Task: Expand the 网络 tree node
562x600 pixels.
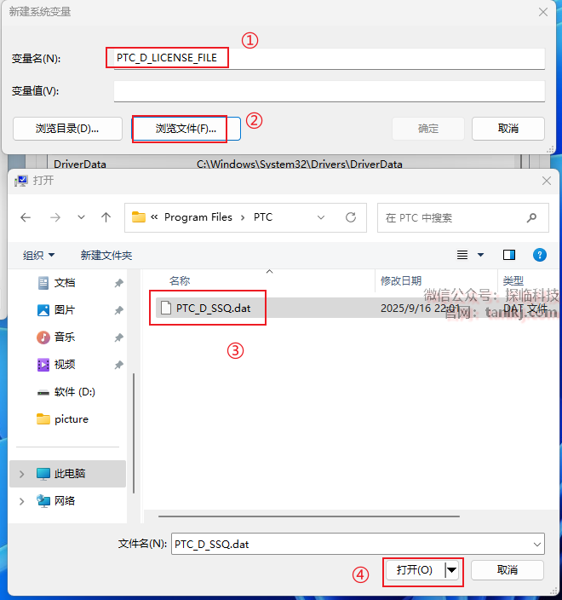Action: (x=22, y=501)
